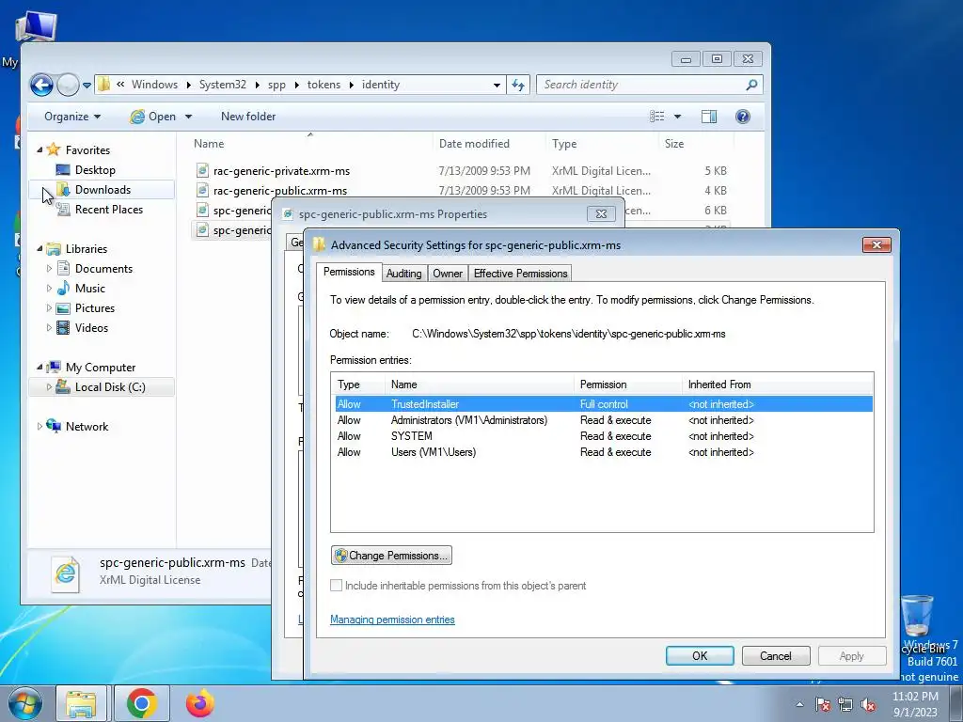
Task: Open the Windows Start menu
Action: point(24,703)
